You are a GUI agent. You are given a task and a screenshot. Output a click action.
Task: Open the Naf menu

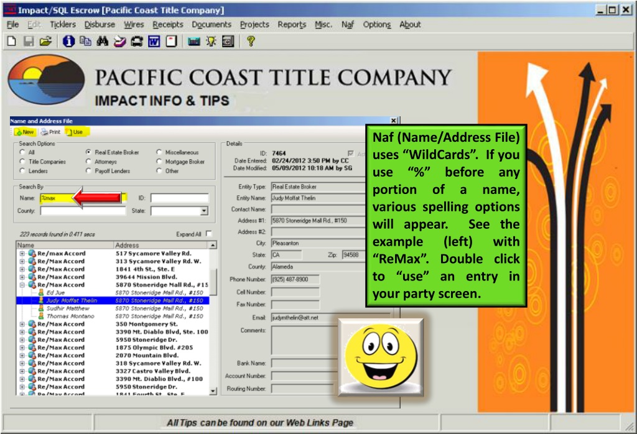coord(348,24)
